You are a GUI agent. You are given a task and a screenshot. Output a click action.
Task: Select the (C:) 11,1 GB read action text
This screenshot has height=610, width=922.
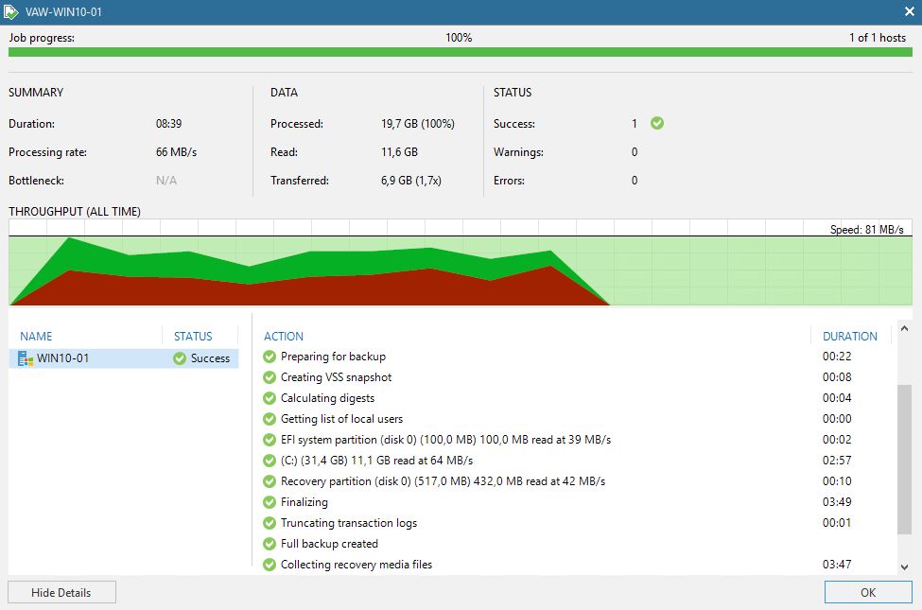point(377,461)
